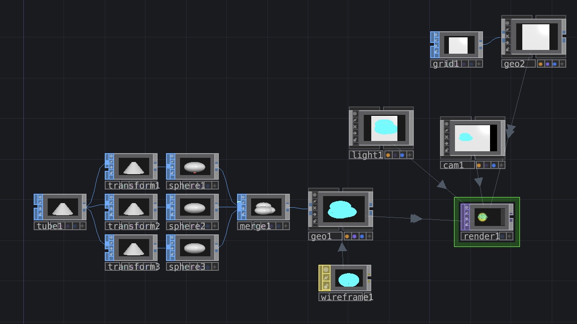Toggle the blue flag dot on light1
This screenshot has width=577, height=324.
pyautogui.click(x=402, y=155)
